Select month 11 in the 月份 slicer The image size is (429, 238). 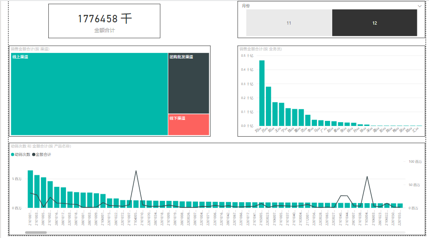(x=289, y=23)
